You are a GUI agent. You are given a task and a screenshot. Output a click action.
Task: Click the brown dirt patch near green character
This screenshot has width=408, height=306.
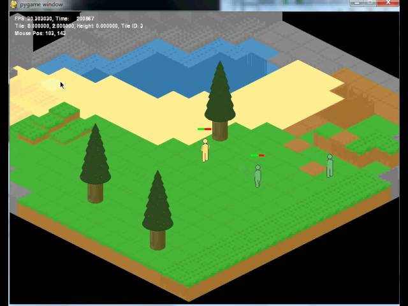tap(313, 168)
